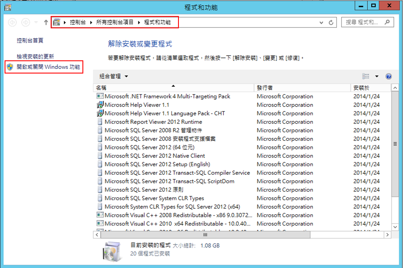
Task: Sort by the 安裝於 column header
Action: (x=371, y=88)
